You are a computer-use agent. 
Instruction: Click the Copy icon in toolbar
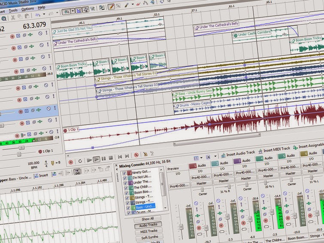(x=20, y=17)
